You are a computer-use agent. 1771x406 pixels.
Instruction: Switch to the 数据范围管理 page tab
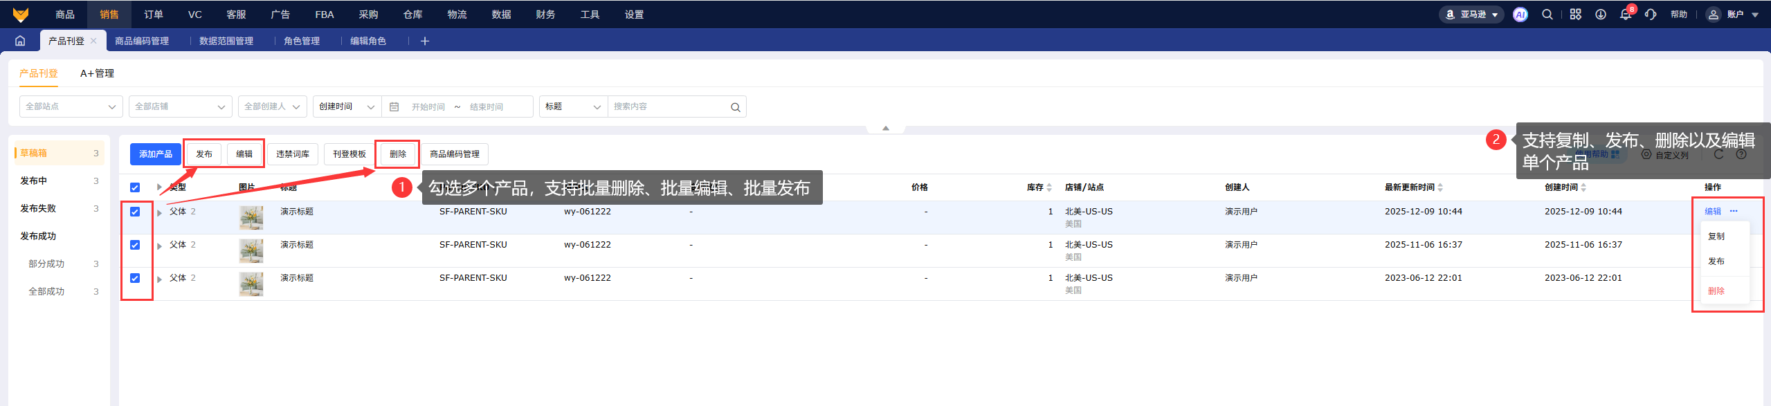coord(226,41)
